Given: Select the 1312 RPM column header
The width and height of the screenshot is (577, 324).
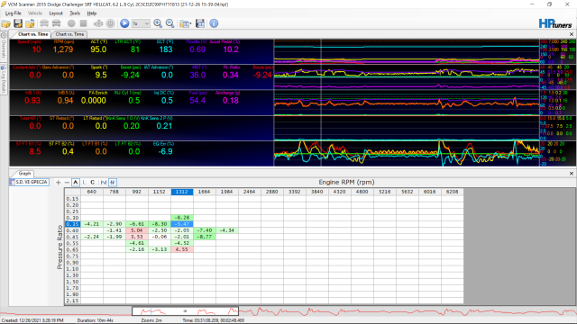Looking at the screenshot, I should point(182,192).
